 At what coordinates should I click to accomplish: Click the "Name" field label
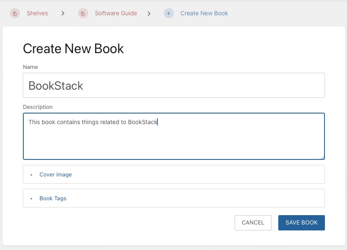(x=30, y=67)
